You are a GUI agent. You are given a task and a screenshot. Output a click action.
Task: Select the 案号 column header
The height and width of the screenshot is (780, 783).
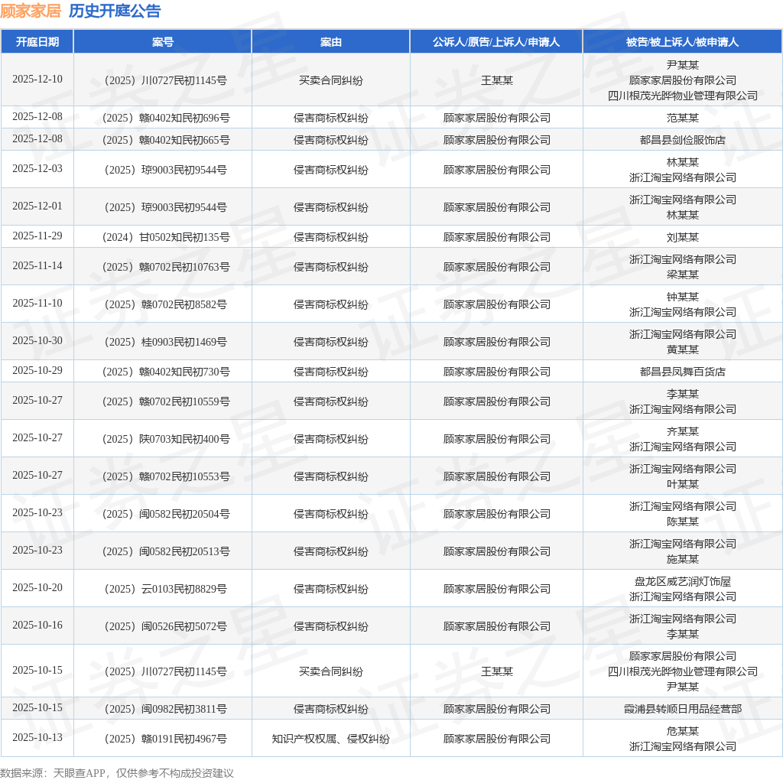(x=163, y=42)
